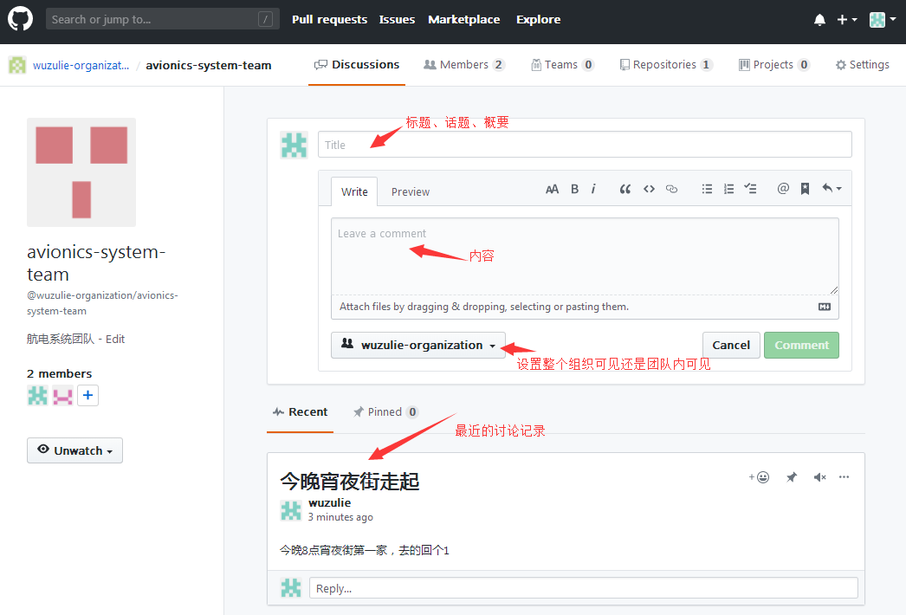Open the GitHub home logo
This screenshot has width=906, height=615.
pos(20,19)
